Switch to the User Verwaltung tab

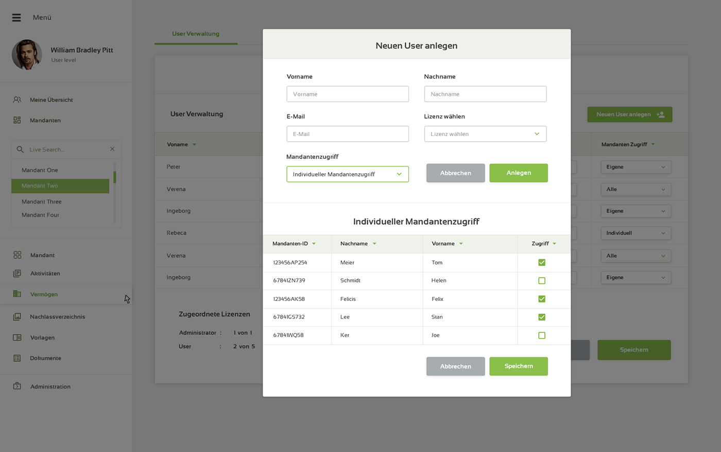click(x=196, y=34)
